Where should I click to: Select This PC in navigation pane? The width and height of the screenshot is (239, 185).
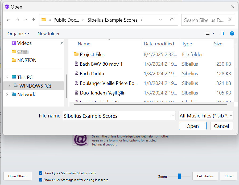tap(25, 77)
